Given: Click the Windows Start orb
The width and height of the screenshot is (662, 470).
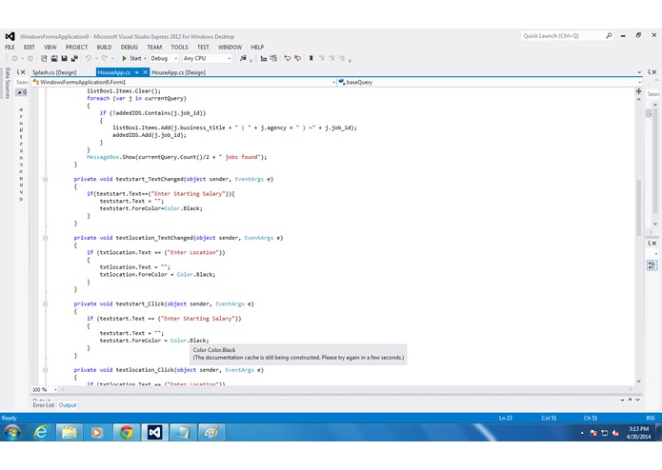Looking at the screenshot, I should point(12,433).
